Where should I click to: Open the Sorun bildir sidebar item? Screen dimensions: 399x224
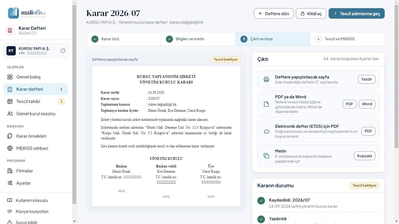(x=36, y=222)
